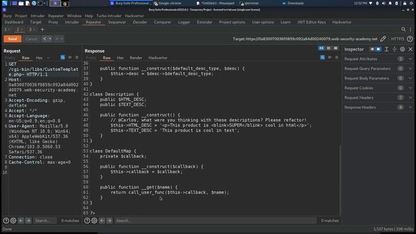This screenshot has width=416, height=234.
Task: Open the Turbo Intruder menu
Action: 109,16
